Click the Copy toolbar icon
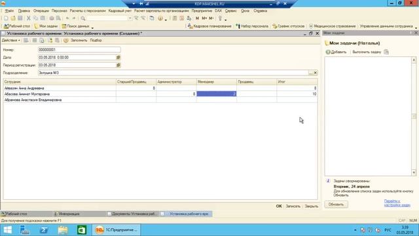The height and width of the screenshot is (236, 419). point(35,18)
